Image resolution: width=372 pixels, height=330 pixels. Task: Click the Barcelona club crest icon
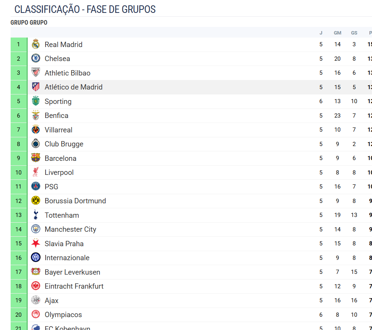click(36, 158)
